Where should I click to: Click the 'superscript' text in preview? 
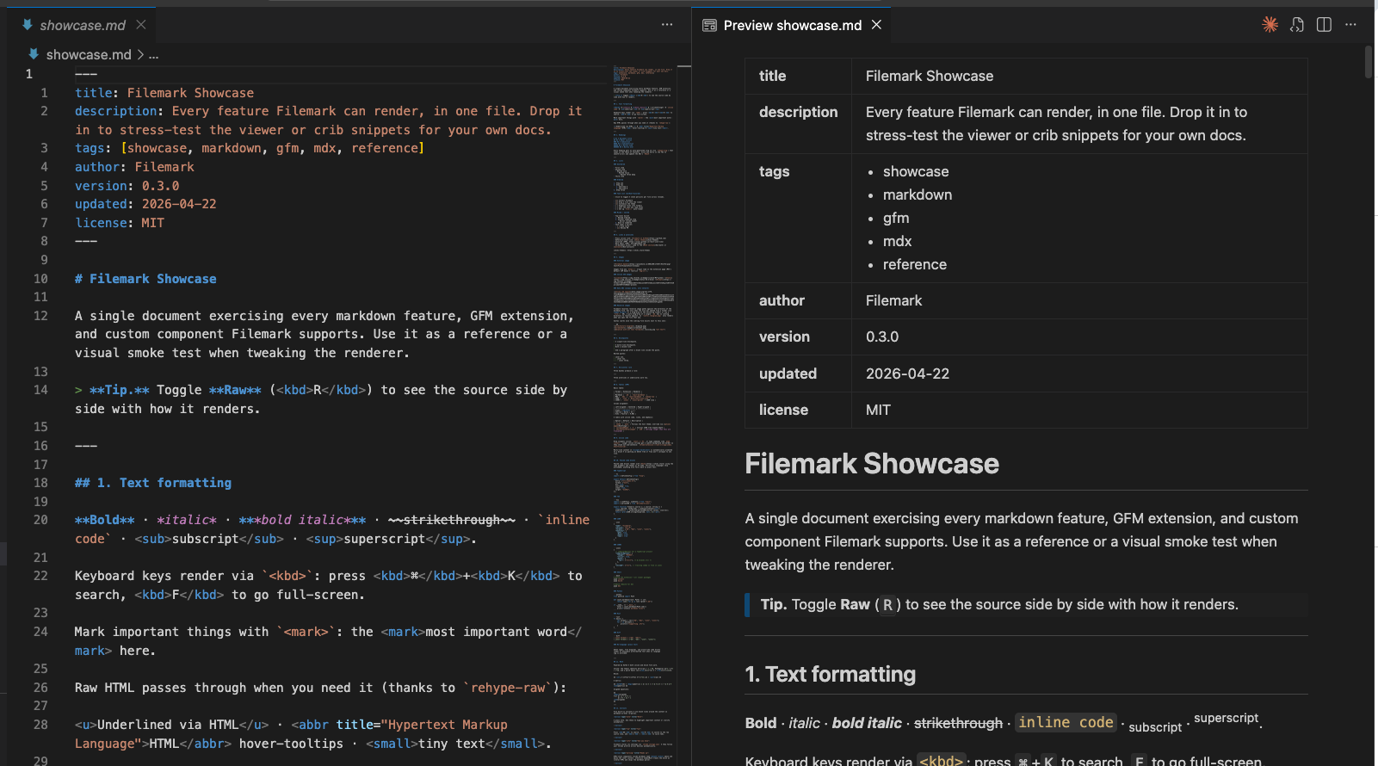[x=1226, y=718]
